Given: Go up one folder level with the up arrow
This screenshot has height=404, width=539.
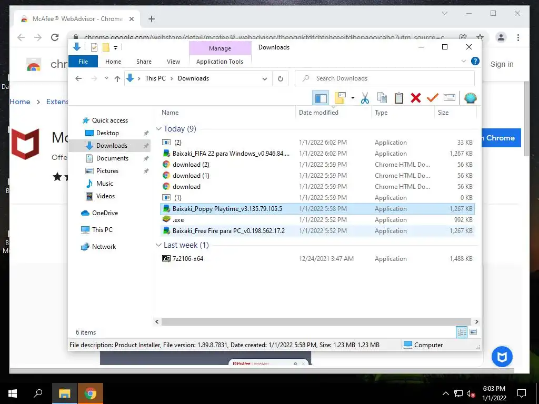Looking at the screenshot, I should pyautogui.click(x=117, y=79).
